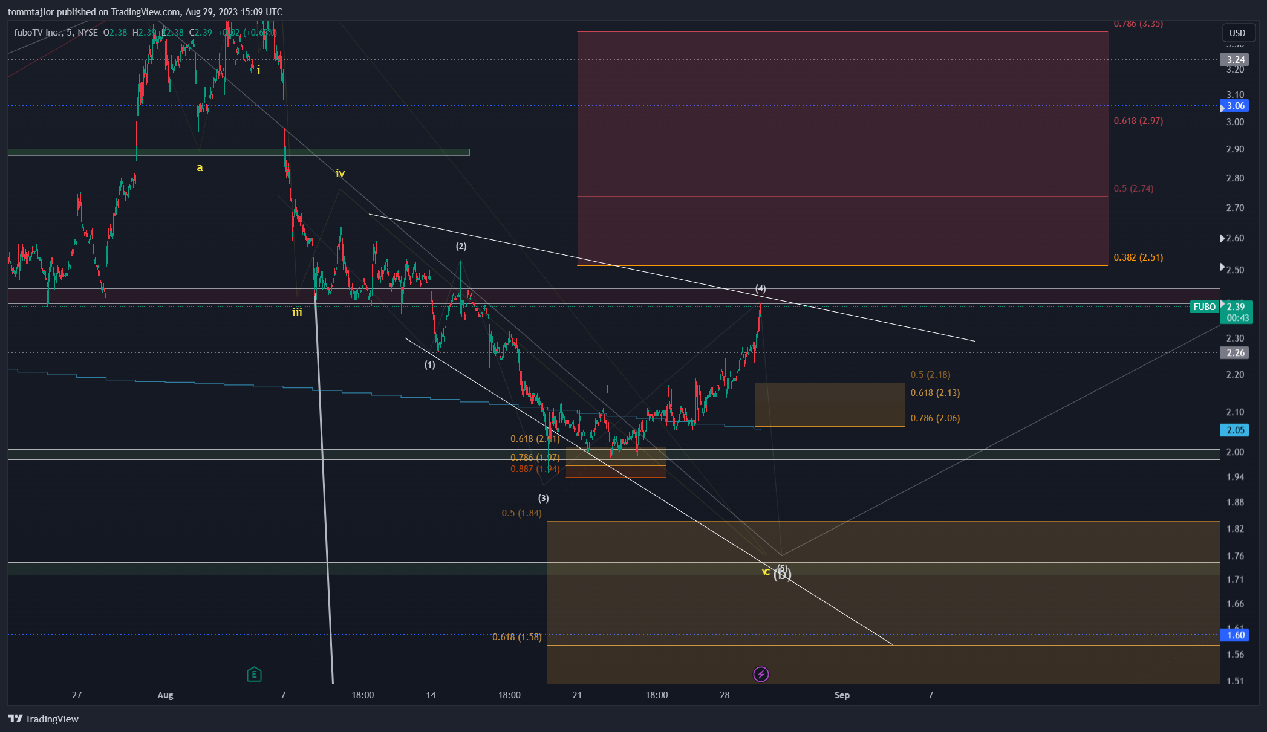Click the 14 date on time axis
The image size is (1267, 732).
(x=431, y=695)
